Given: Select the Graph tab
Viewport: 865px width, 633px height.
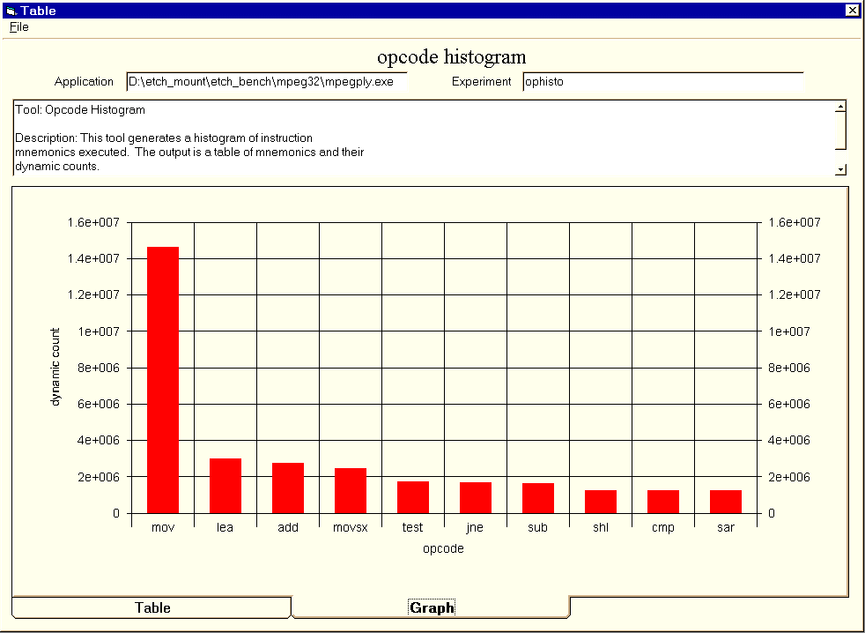Looking at the screenshot, I should click(x=432, y=607).
